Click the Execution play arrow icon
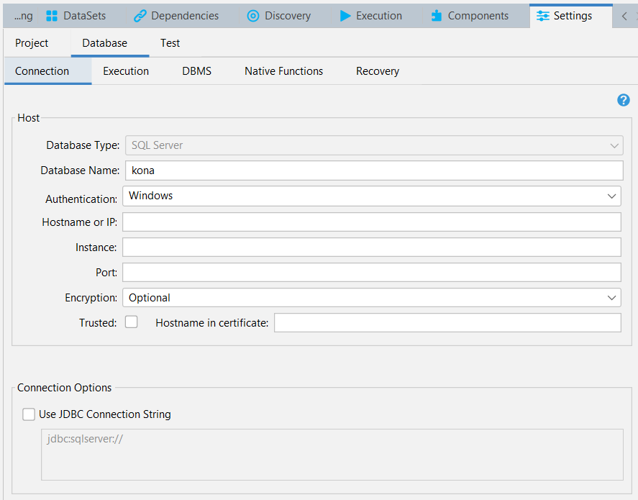Viewport: 638px width, 500px height. click(x=345, y=16)
